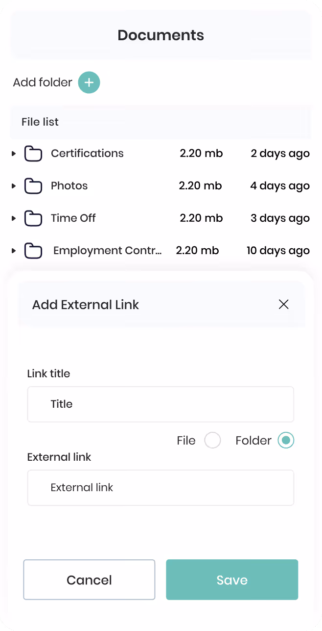Select the Folder radio button
The image size is (322, 631).
click(286, 440)
